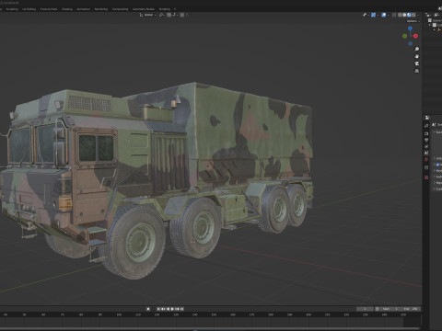This screenshot has width=442, height=331.
Task: Select the orange object row in outliner
Action: tap(439, 29)
